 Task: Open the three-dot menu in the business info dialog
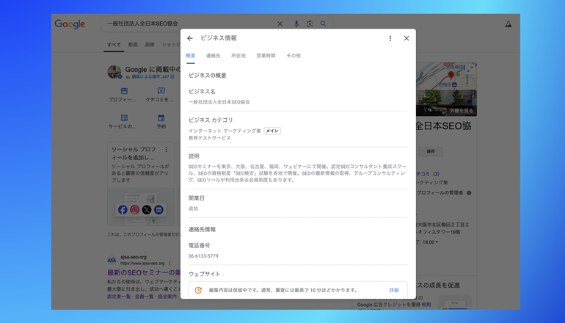pyautogui.click(x=390, y=38)
